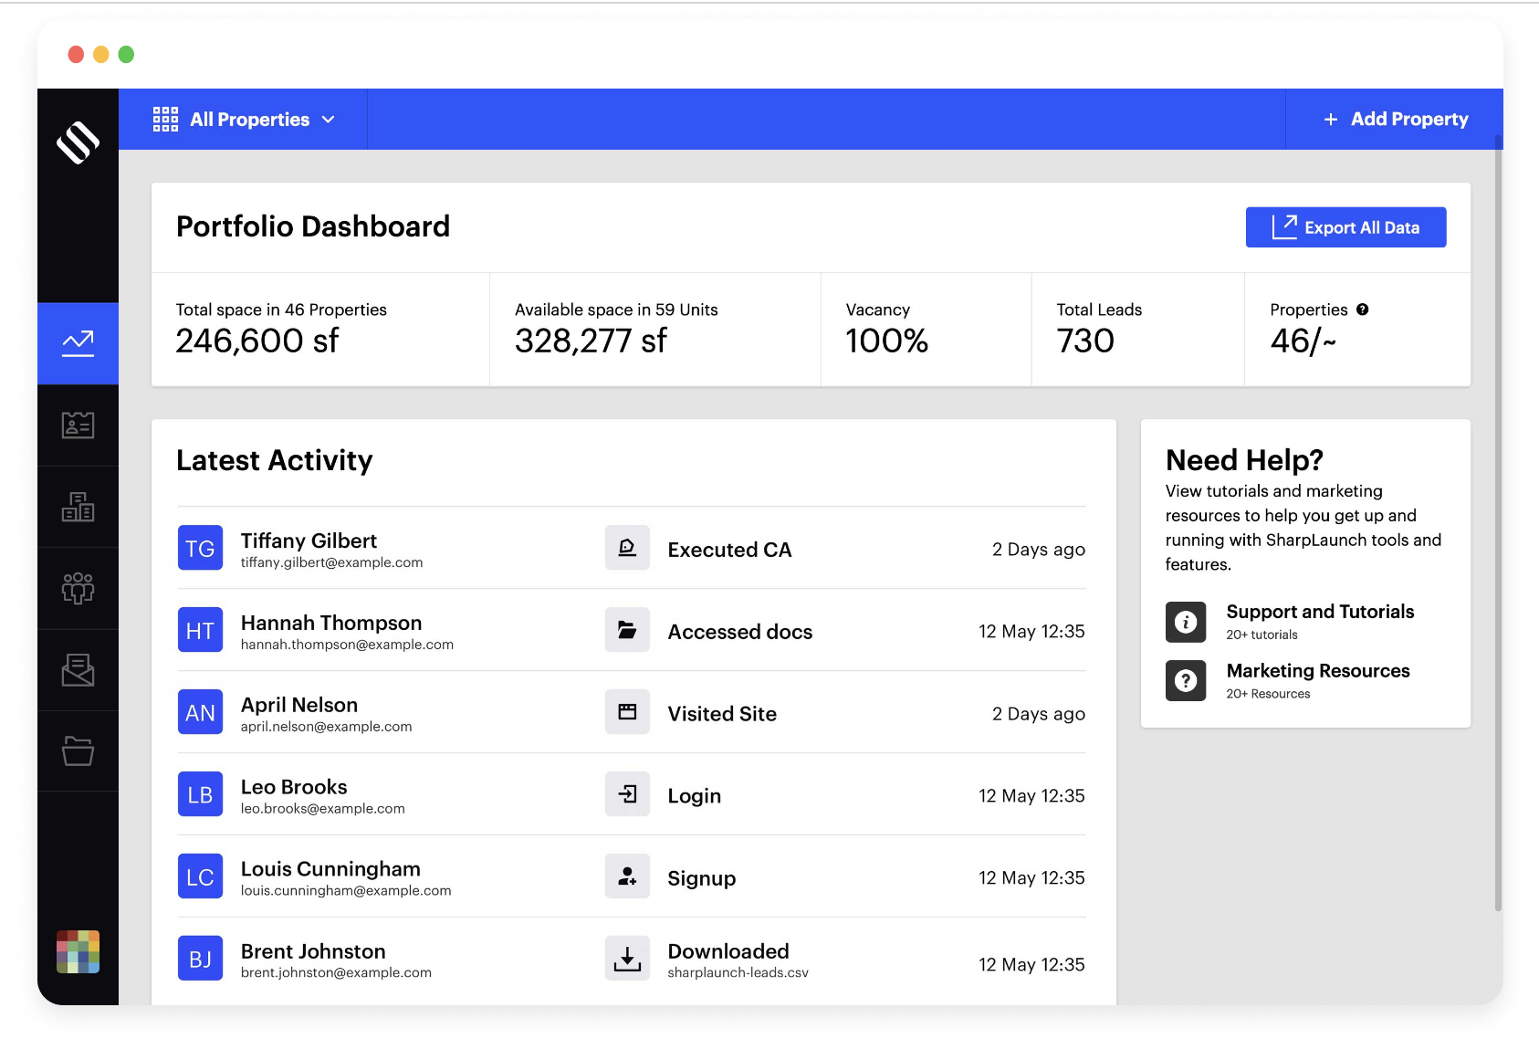Click the Executed CA stamp icon
This screenshot has width=1539, height=1039.
tap(627, 548)
